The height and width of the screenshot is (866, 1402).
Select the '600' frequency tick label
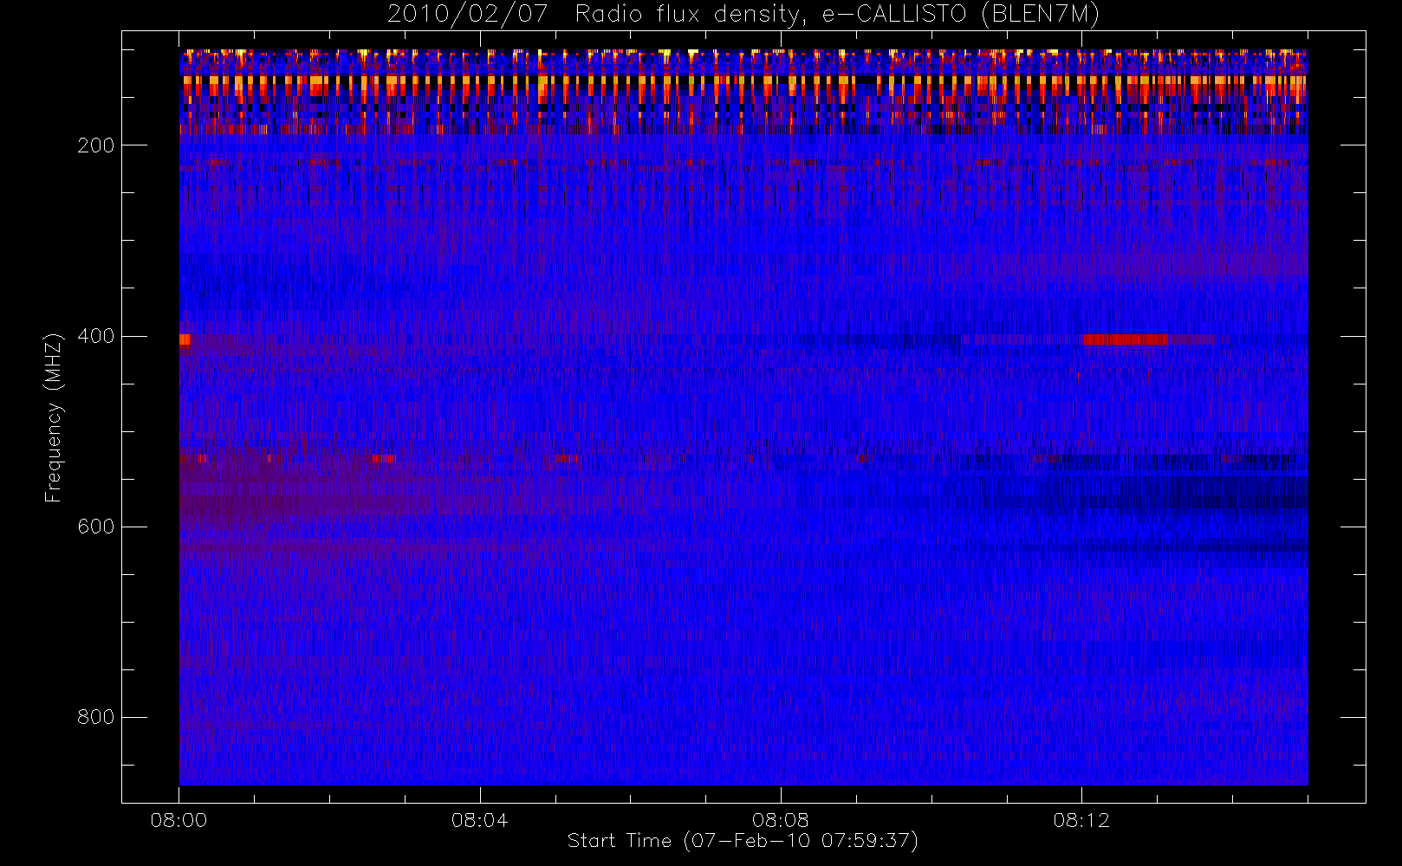(x=96, y=527)
